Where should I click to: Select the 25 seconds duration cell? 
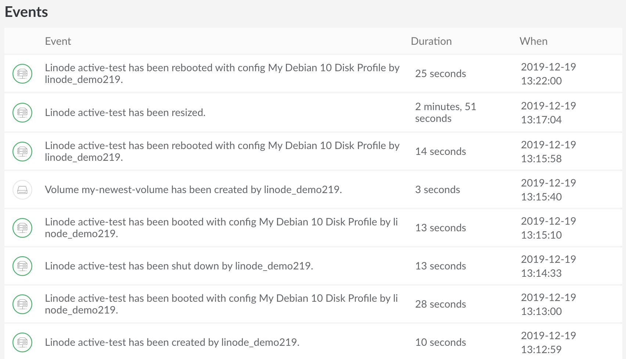click(440, 74)
